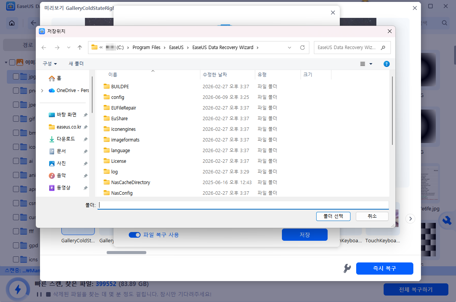The height and width of the screenshot is (302, 456).
Task: Select the language folder
Action: click(117, 150)
